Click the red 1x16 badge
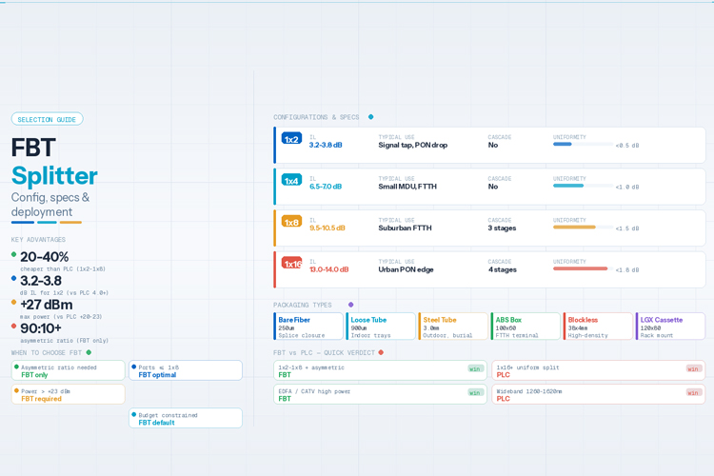The height and width of the screenshot is (476, 714). [291, 264]
